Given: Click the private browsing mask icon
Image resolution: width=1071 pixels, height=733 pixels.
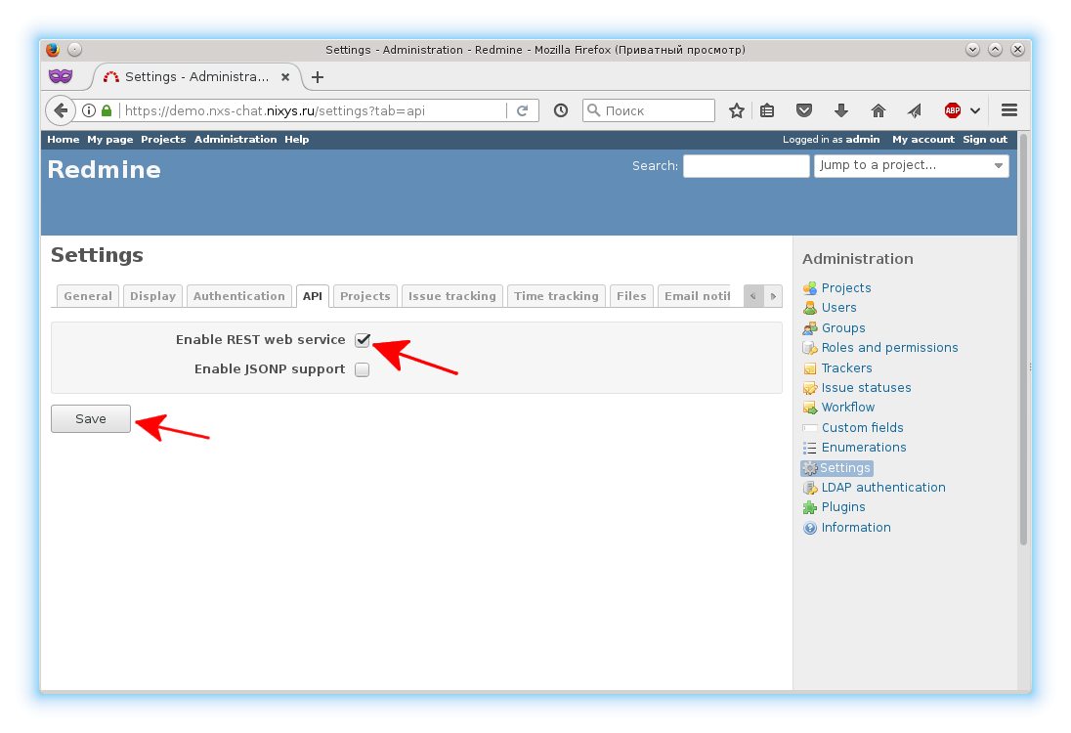Looking at the screenshot, I should (x=61, y=76).
